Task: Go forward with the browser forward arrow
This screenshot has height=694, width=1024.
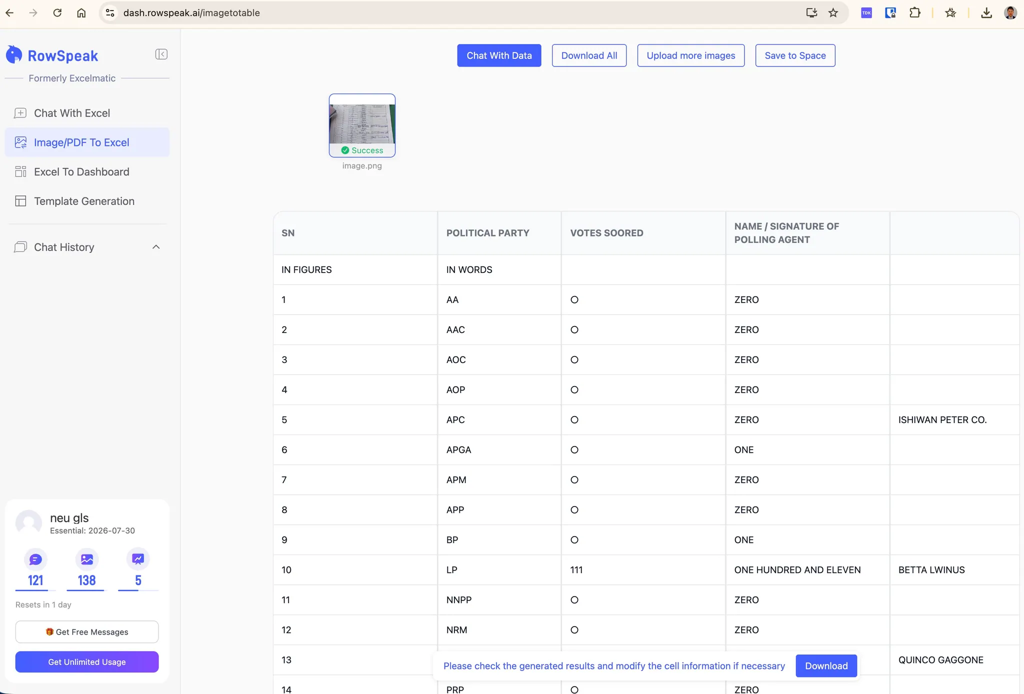Action: click(x=33, y=13)
